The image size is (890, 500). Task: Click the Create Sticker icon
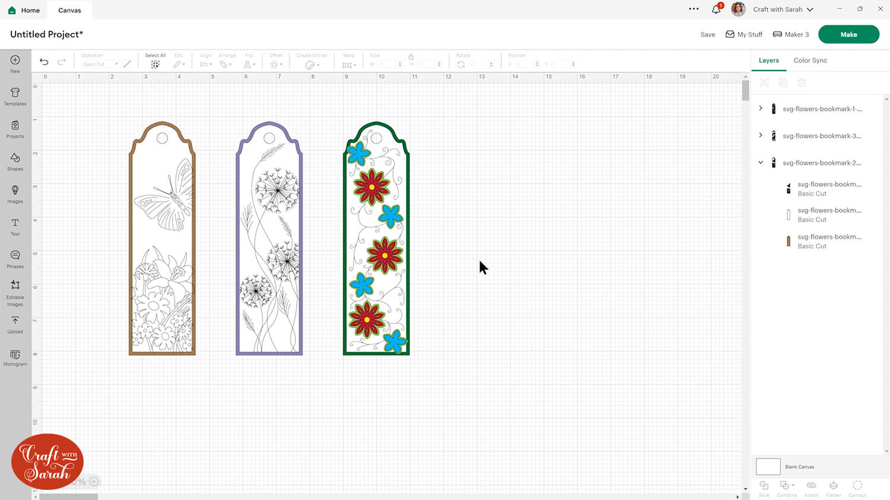tap(310, 65)
